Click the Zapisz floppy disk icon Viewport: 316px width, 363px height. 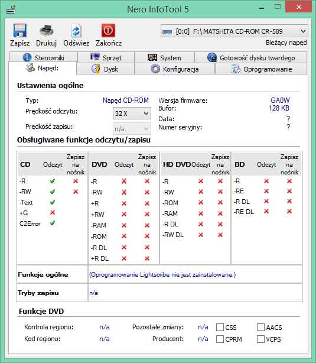[19, 30]
